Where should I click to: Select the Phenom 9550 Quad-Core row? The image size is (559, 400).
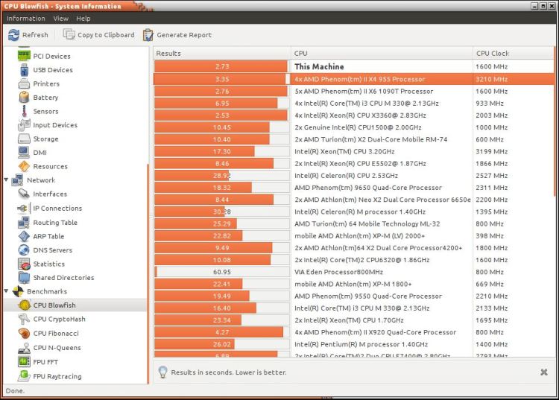(353, 296)
